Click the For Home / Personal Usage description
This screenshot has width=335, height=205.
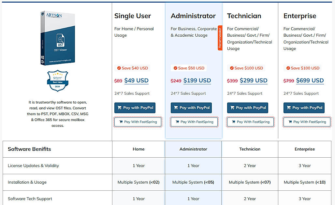134,32
